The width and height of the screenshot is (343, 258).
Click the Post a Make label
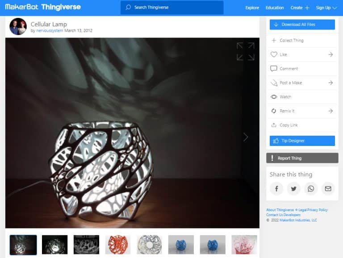291,83
